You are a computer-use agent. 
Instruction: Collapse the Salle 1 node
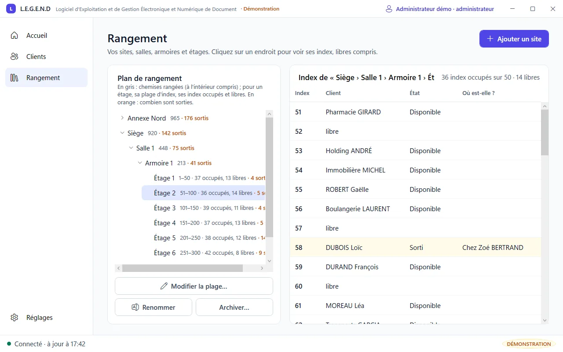point(131,148)
